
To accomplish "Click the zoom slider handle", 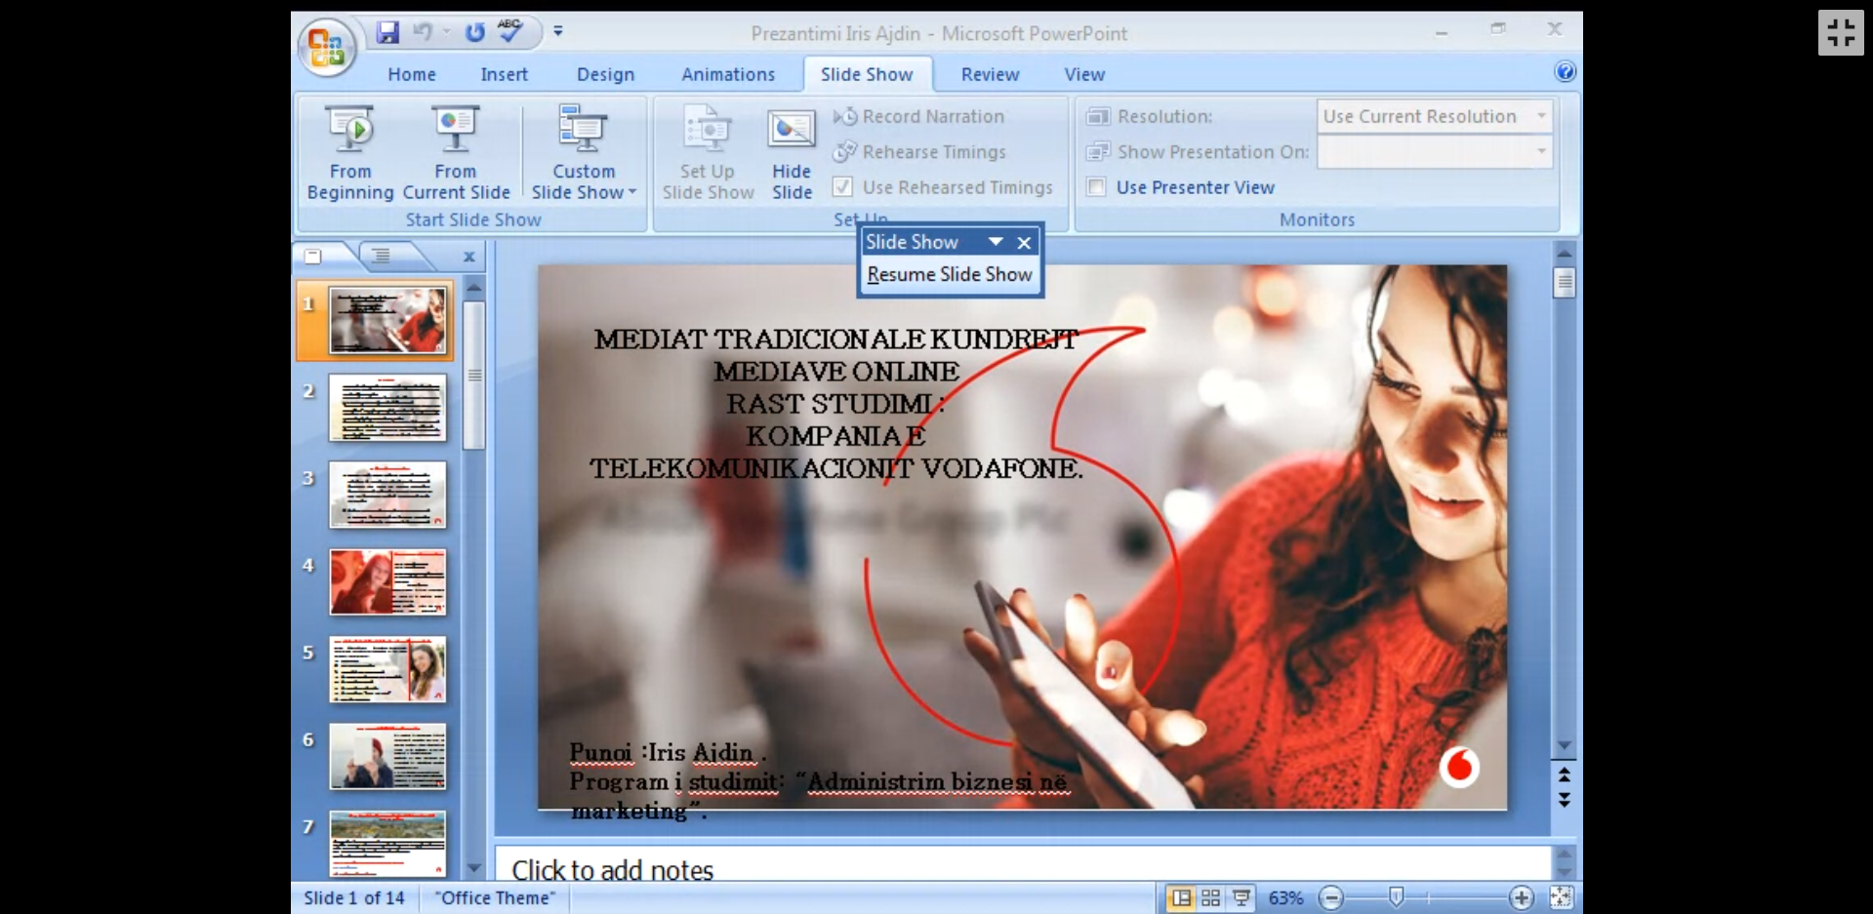I will [1396, 897].
